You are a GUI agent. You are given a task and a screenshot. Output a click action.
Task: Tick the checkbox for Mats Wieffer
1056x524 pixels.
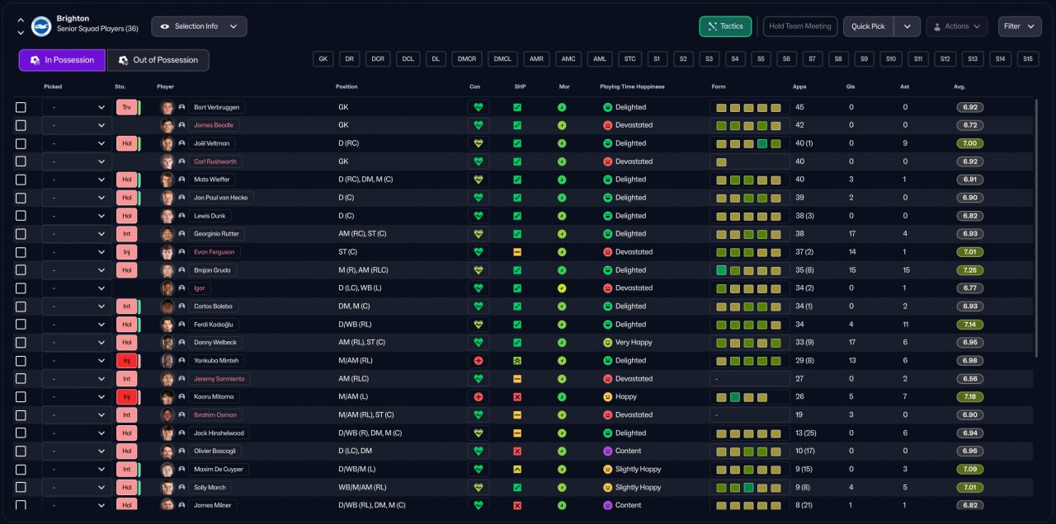[21, 180]
